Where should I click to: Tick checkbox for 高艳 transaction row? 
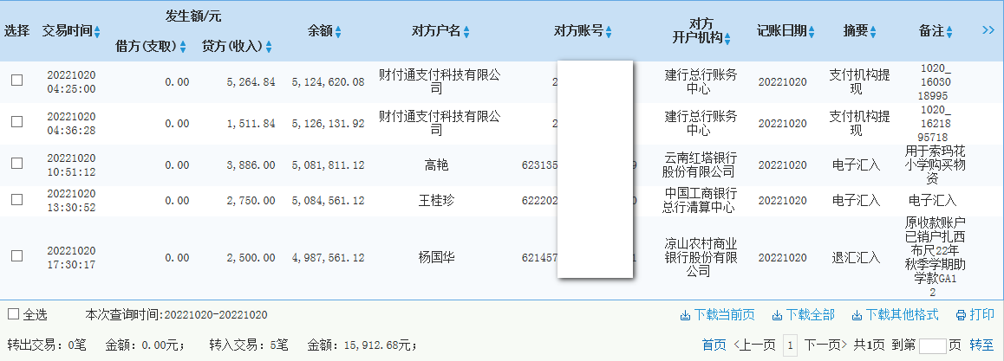tap(17, 164)
